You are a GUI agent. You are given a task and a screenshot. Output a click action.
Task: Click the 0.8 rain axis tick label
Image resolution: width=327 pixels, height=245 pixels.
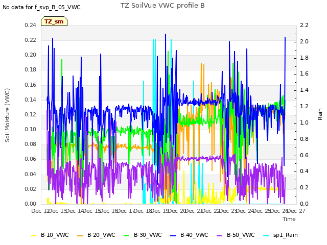pyautogui.click(x=304, y=139)
